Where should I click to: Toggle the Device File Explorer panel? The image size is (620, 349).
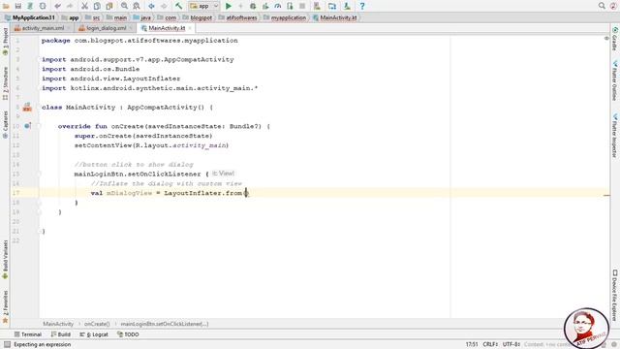pos(615,296)
